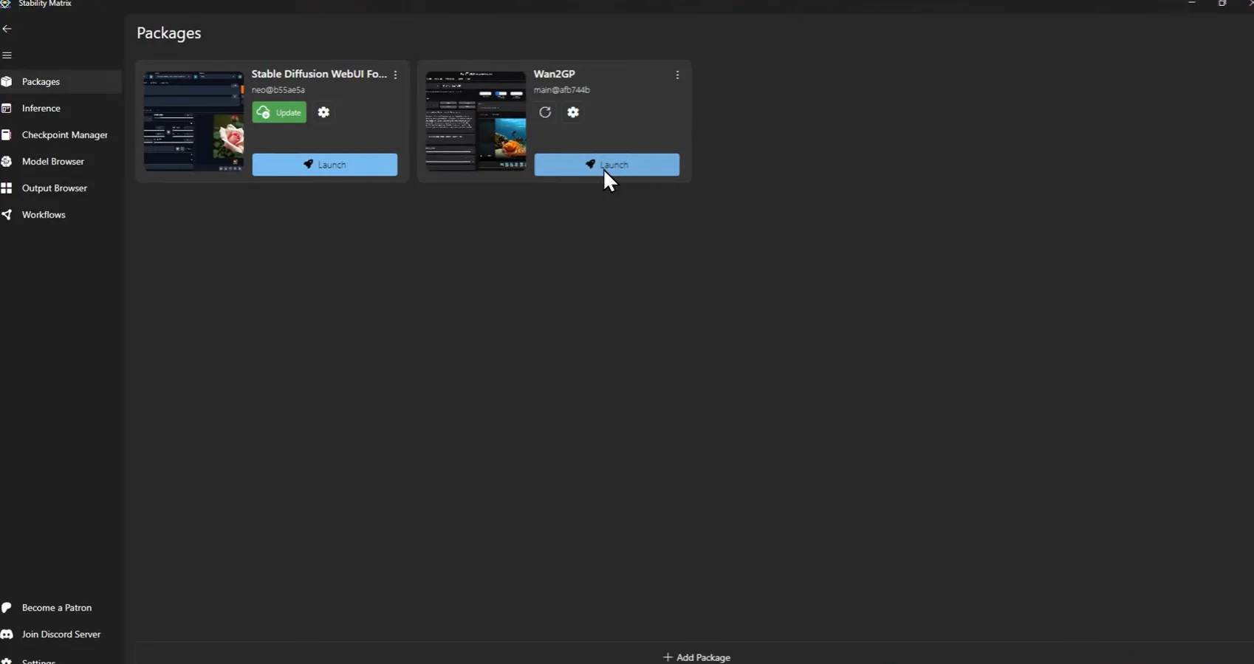Add a new package
This screenshot has width=1254, height=664.
[x=696, y=657]
